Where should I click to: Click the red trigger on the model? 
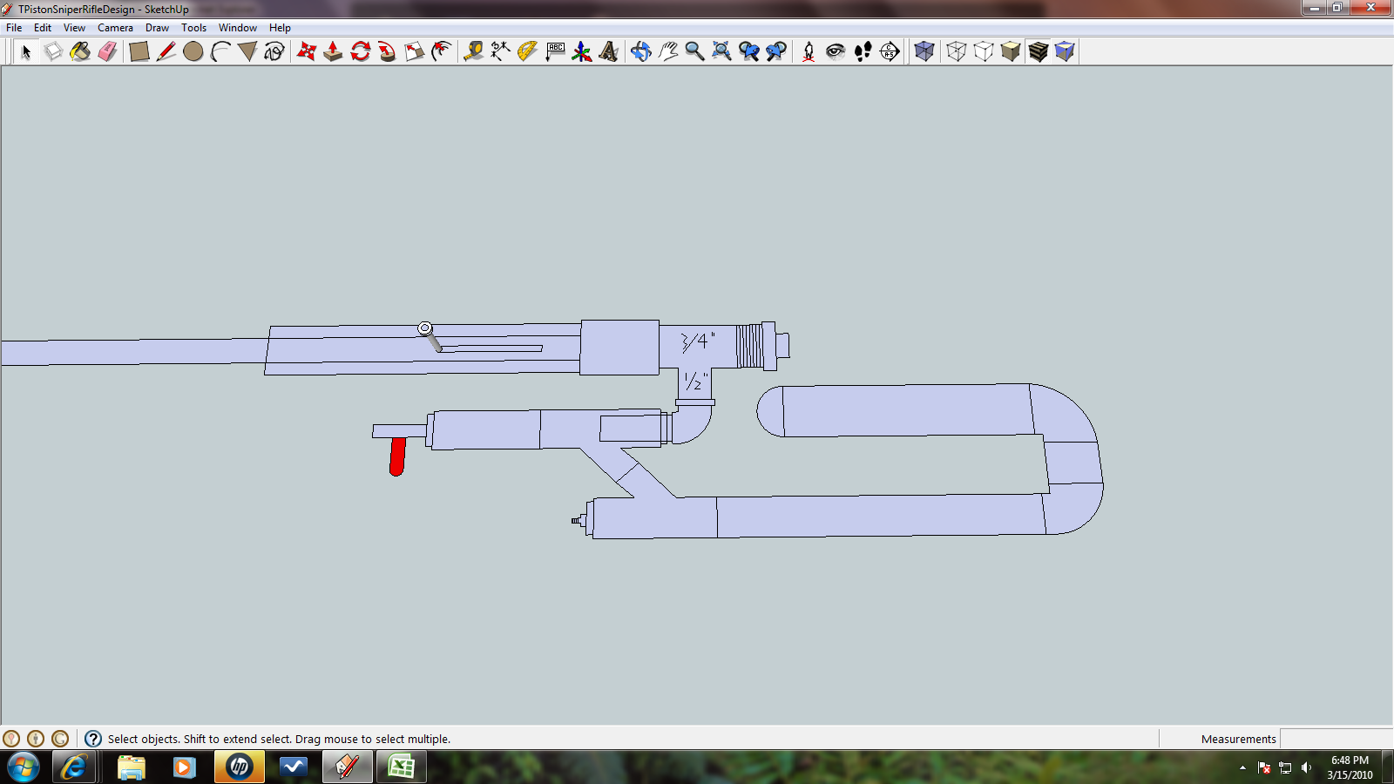tap(397, 456)
